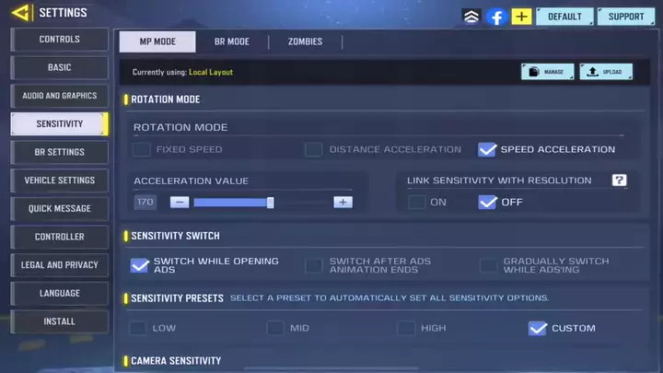Decrease acceleration value with minus button
Image resolution: width=663 pixels, height=373 pixels.
click(180, 202)
